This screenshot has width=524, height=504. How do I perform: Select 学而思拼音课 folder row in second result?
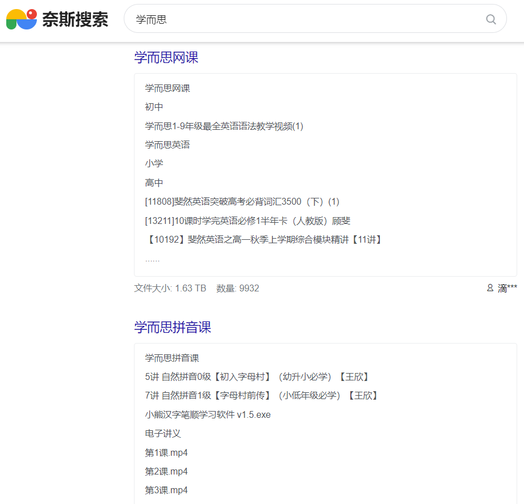(x=172, y=358)
